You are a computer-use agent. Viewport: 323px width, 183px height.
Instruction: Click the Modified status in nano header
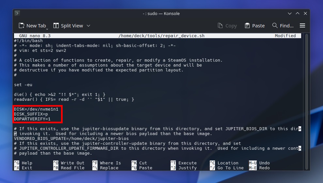click(285, 36)
